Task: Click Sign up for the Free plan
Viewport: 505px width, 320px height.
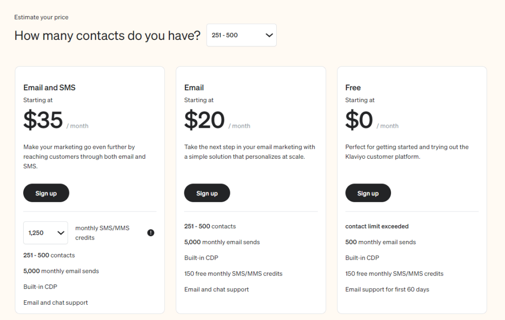Action: 368,193
